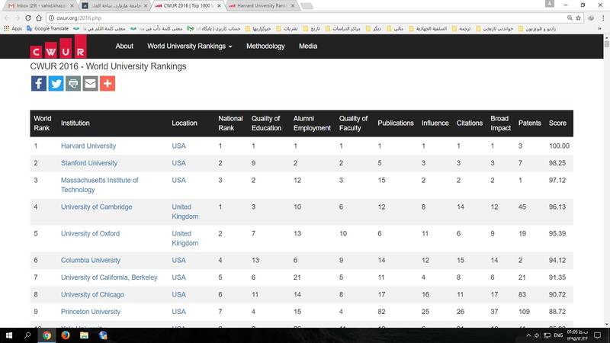Switch to Harvard University Ranking tab
This screenshot has height=343, width=610.
(261, 6)
